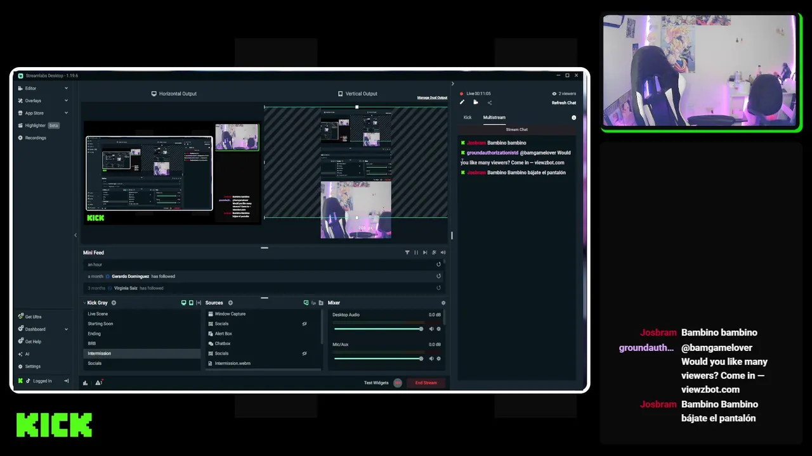Expand the Editor chevron in the sidebar

coord(66,88)
